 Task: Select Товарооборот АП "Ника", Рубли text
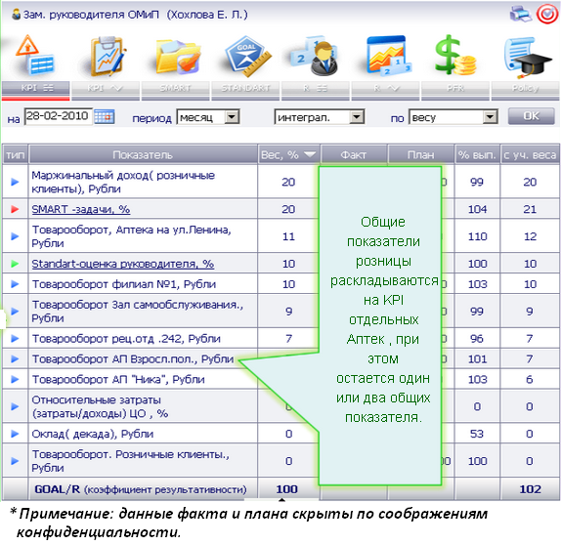click(x=118, y=379)
